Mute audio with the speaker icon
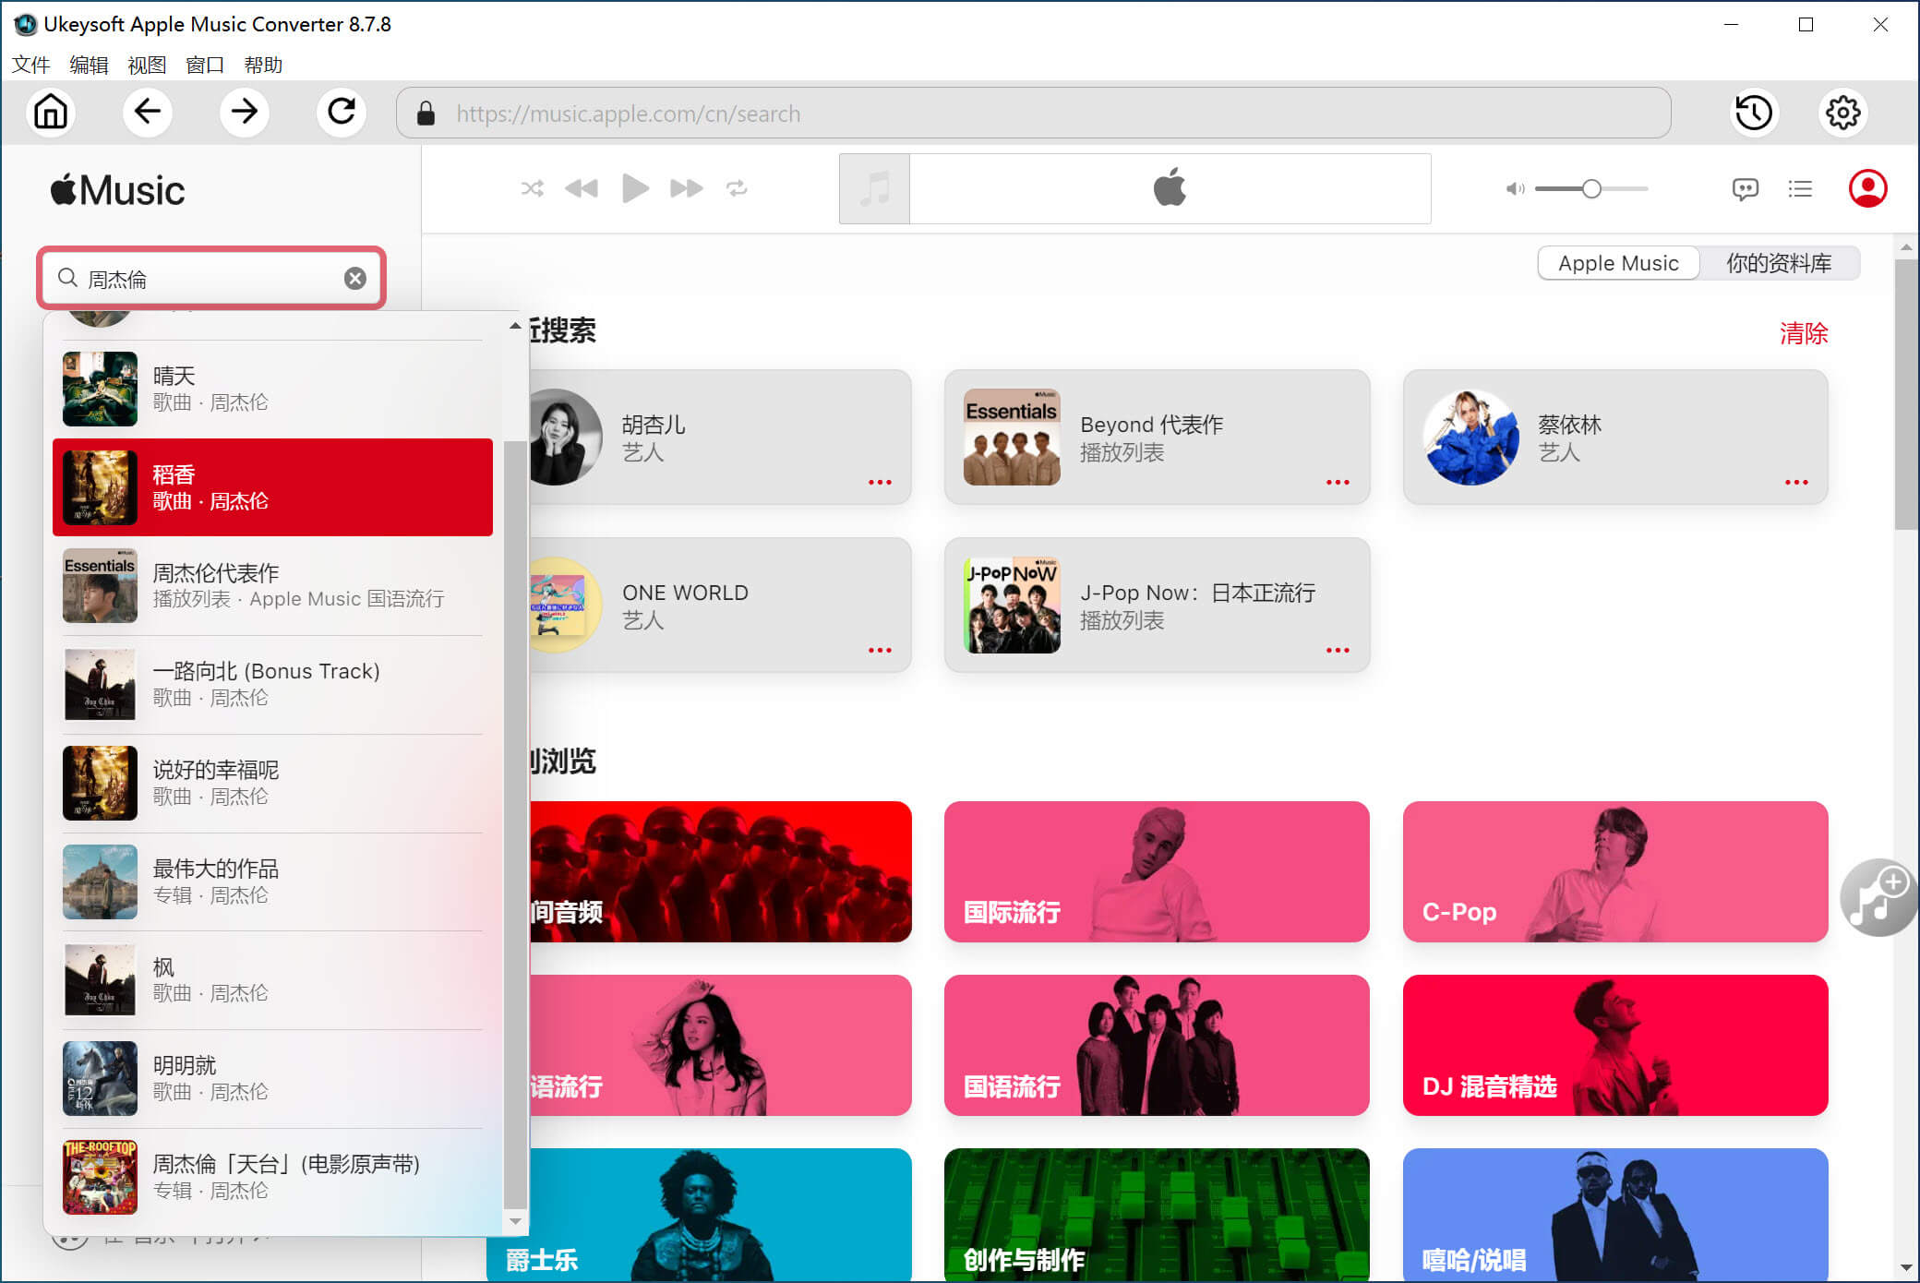The image size is (1920, 1283). click(x=1513, y=188)
